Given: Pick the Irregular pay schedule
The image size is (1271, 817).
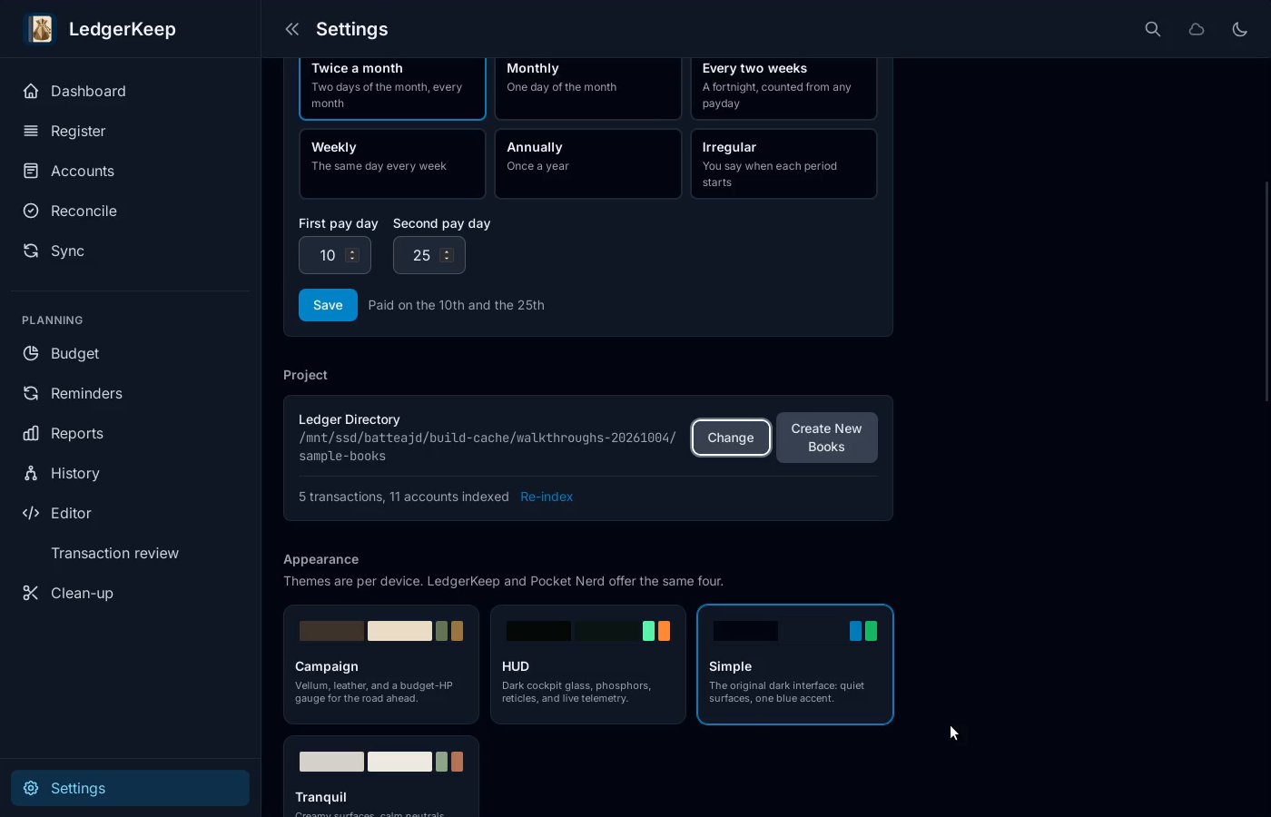Looking at the screenshot, I should [x=783, y=163].
